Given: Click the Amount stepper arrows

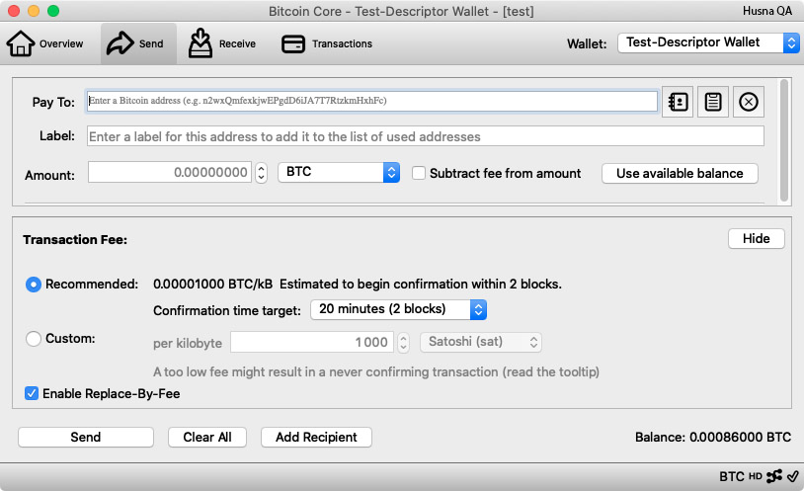Looking at the screenshot, I should (x=261, y=172).
